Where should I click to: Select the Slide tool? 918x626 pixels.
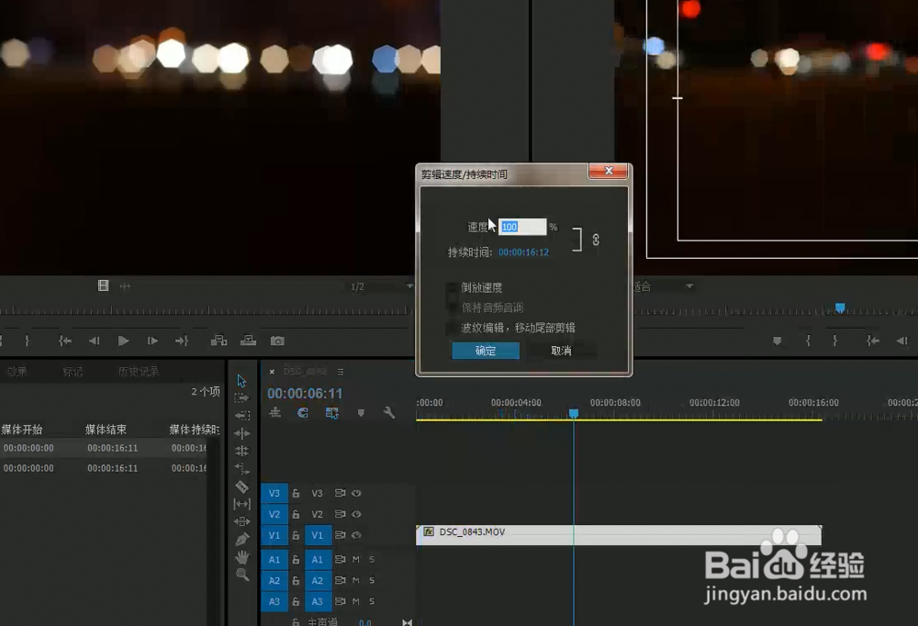[241, 521]
